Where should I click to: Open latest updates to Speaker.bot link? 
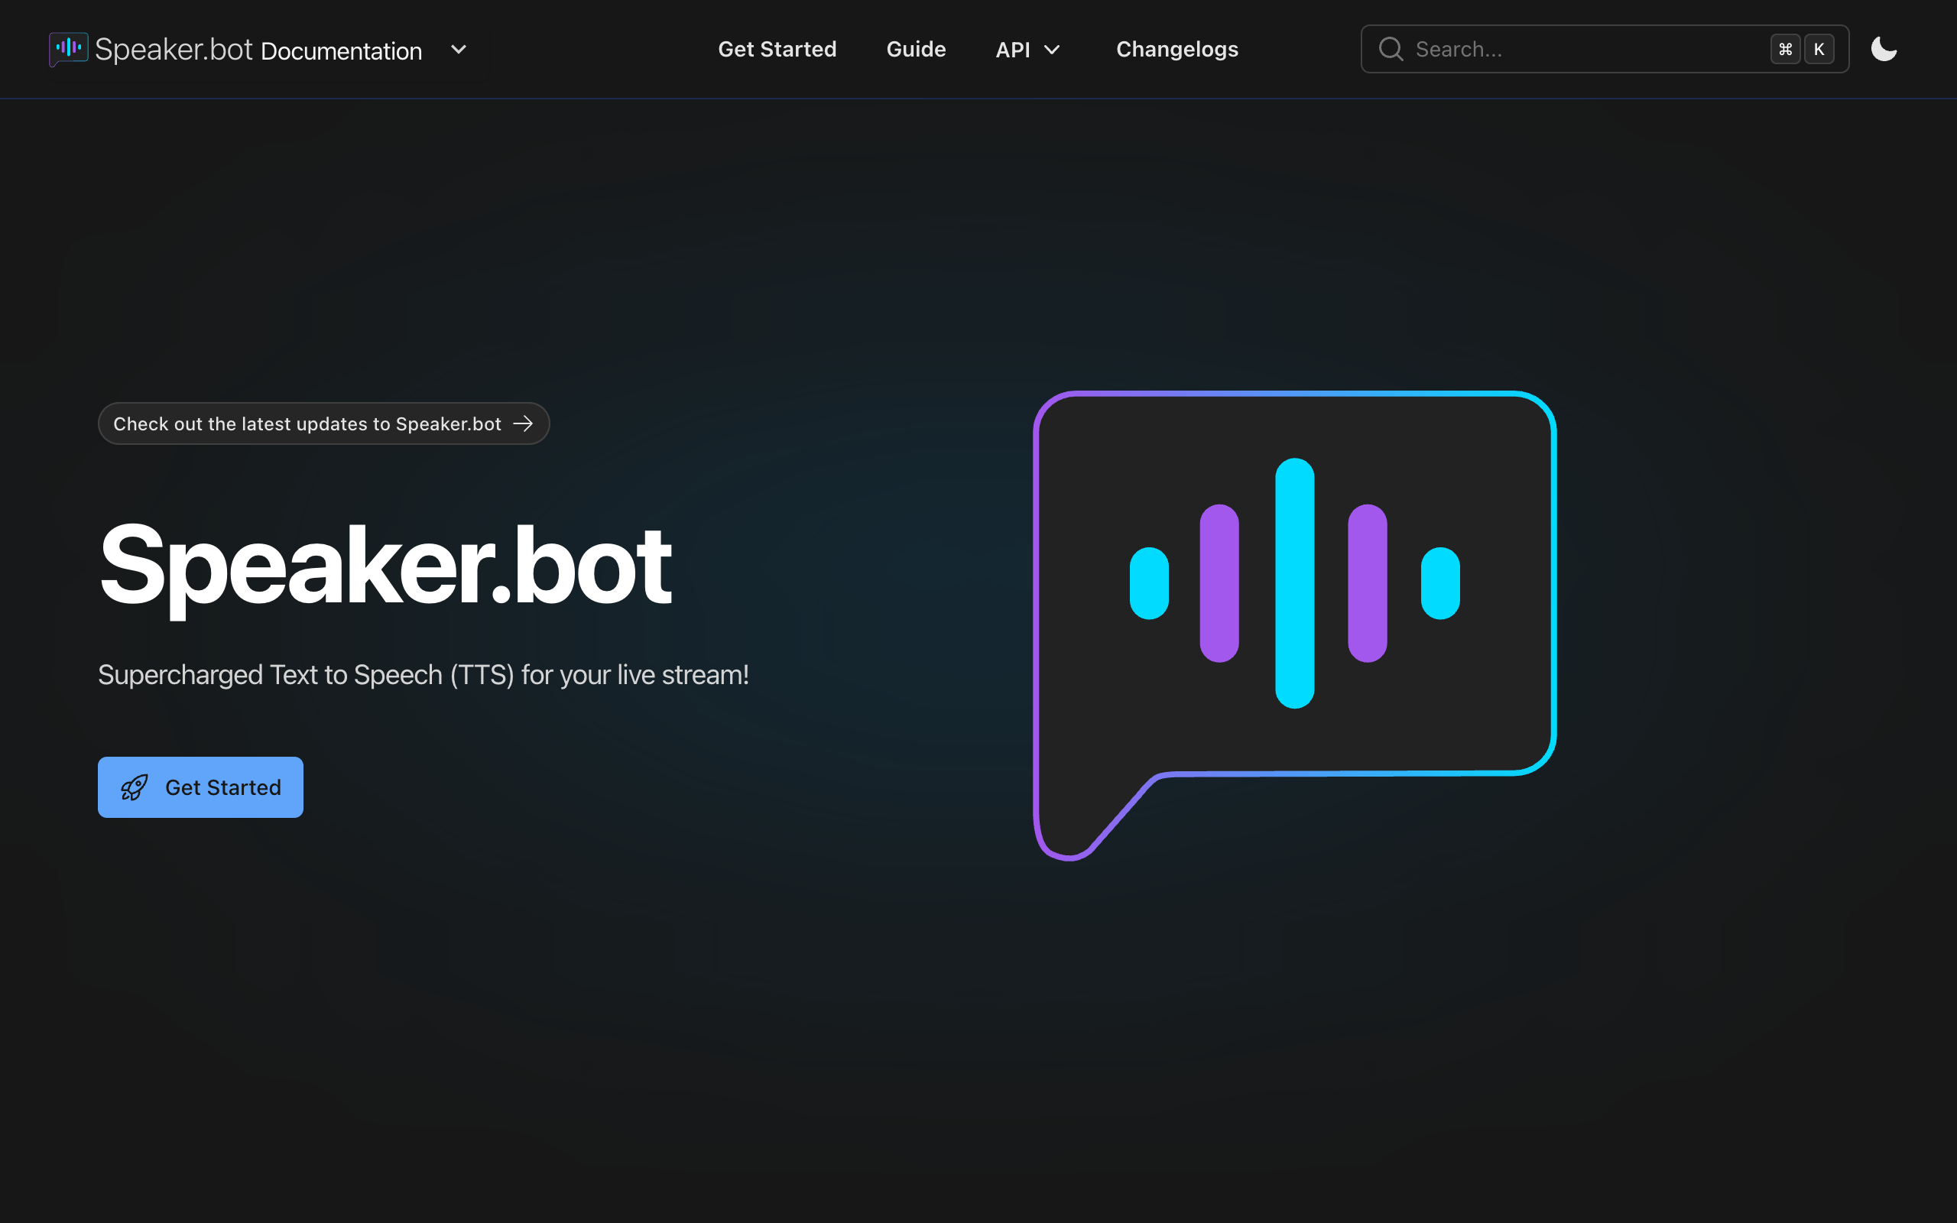pos(307,423)
